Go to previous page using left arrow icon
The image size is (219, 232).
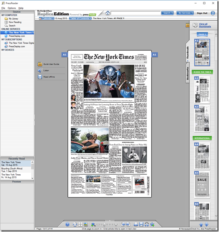[123, 224]
